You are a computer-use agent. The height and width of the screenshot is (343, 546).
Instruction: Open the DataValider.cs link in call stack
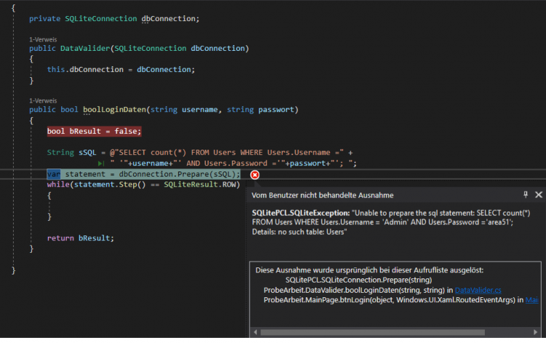tap(478, 290)
